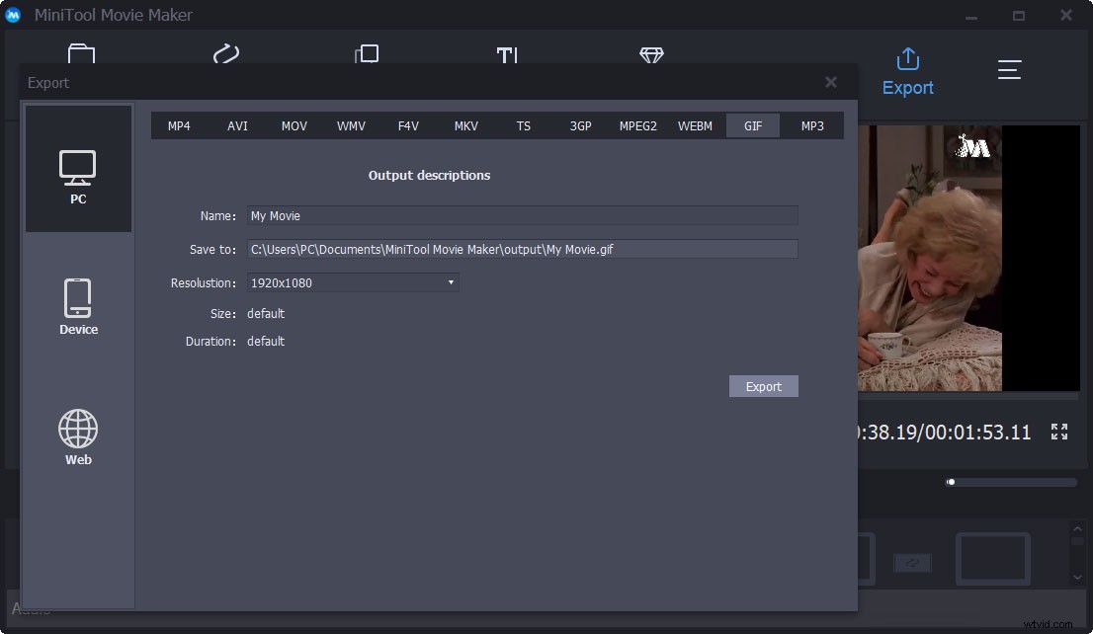Open the Effects panel

(x=367, y=56)
